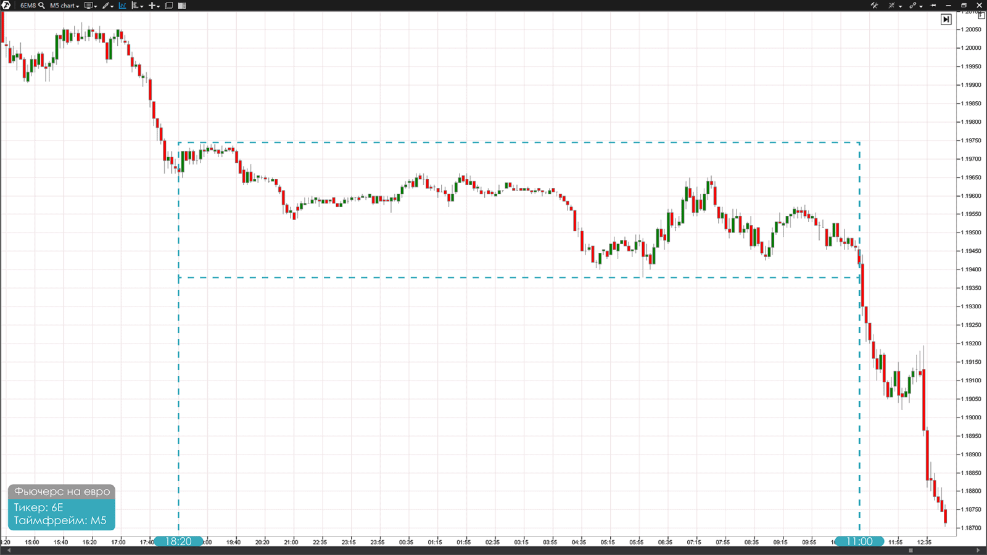Click the instrument search magnifier icon

pos(41,6)
